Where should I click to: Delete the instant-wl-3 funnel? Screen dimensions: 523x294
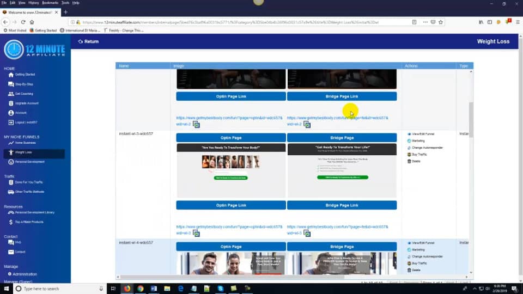tap(413, 161)
